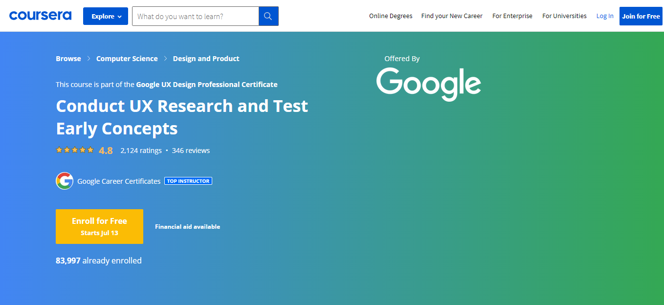Click the 4.8 rating value
Image resolution: width=664 pixels, height=305 pixels.
(x=106, y=150)
